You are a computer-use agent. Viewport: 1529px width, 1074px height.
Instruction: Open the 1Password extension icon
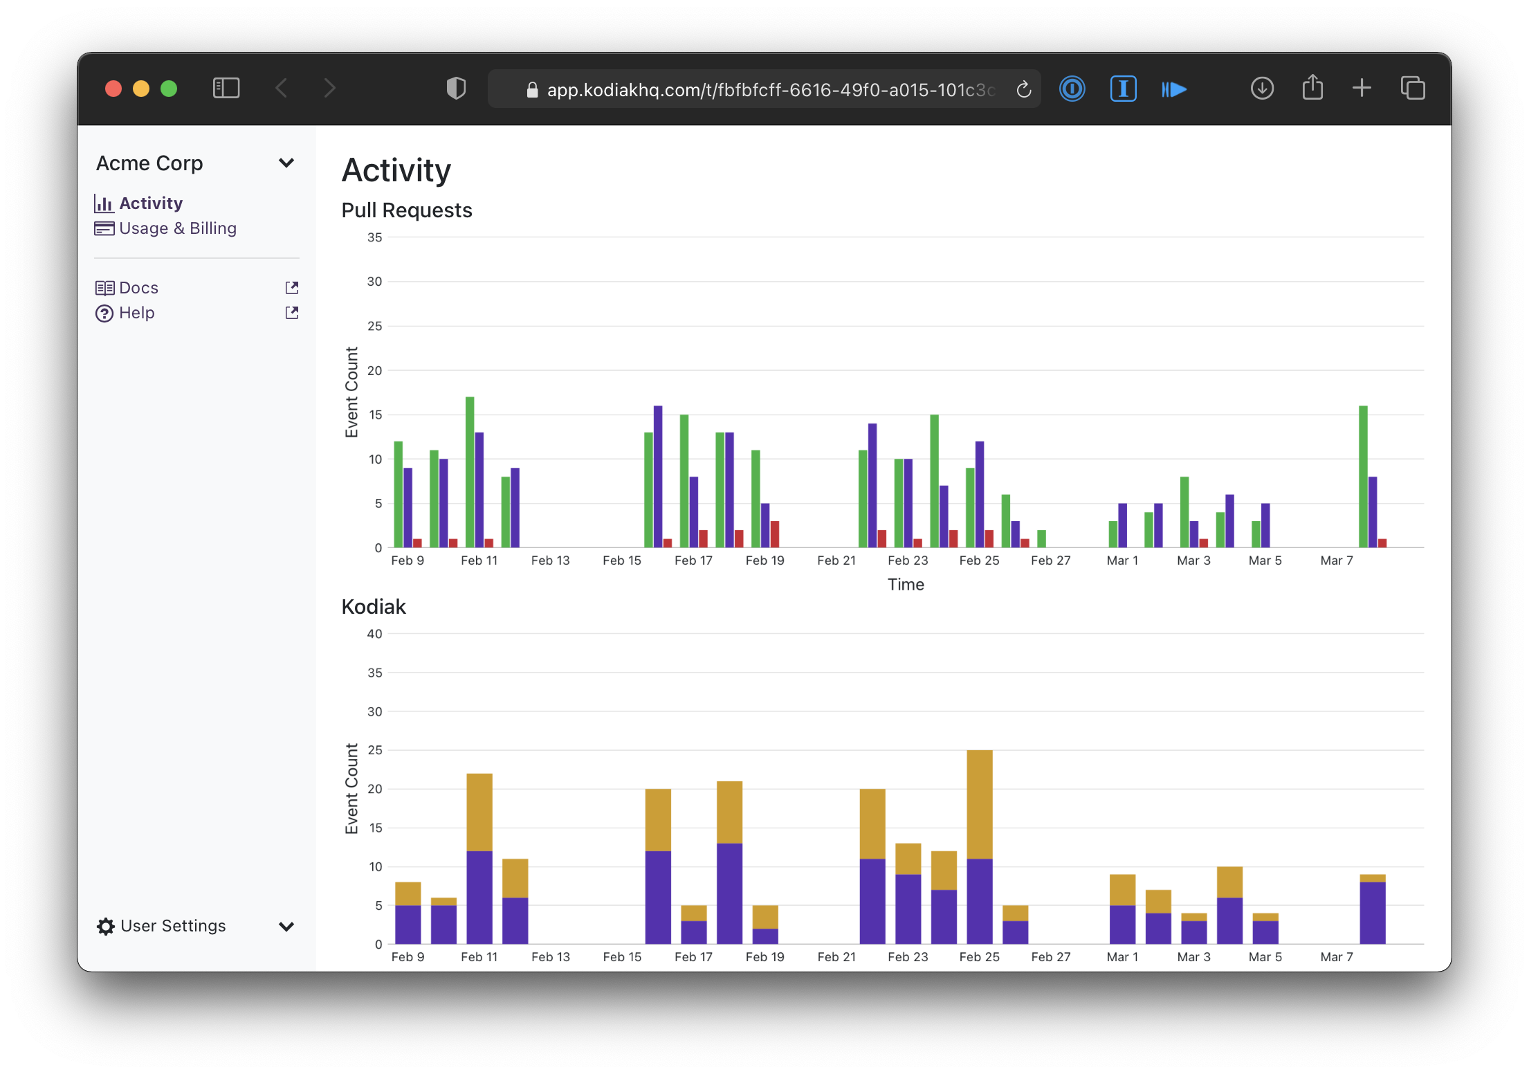click(x=1072, y=89)
